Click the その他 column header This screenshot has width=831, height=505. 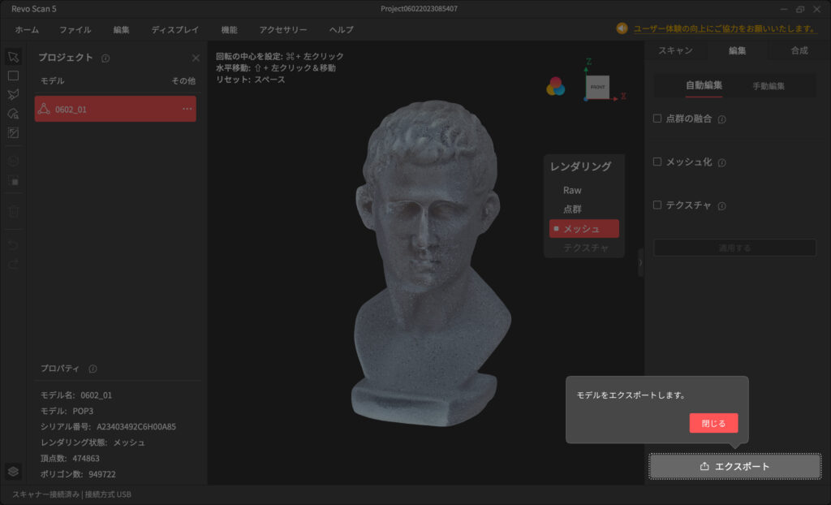point(183,80)
